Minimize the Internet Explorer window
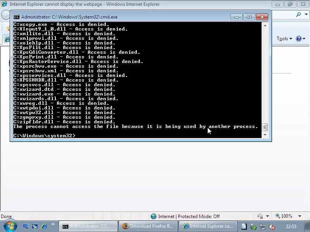This screenshot has height=232, width=310. click(x=277, y=4)
